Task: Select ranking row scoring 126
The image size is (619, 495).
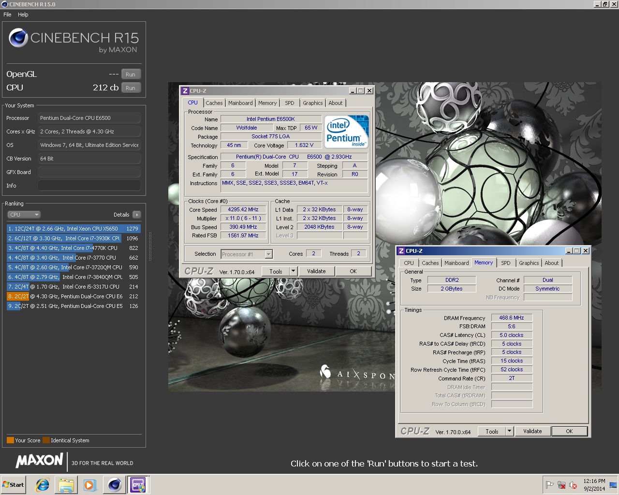Action: pos(74,306)
